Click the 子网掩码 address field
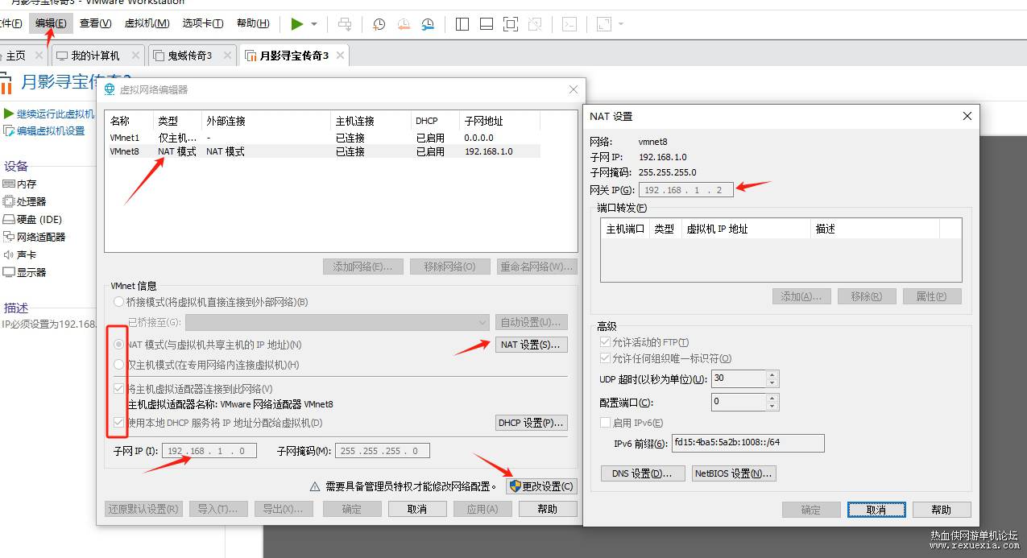1027x558 pixels. point(383,451)
